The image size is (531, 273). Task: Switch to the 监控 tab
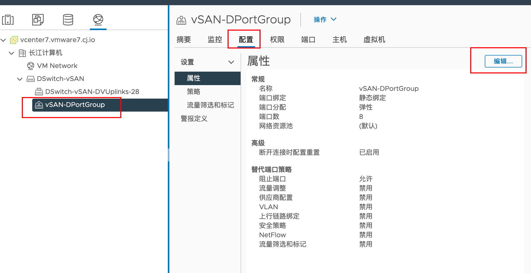pyautogui.click(x=215, y=39)
